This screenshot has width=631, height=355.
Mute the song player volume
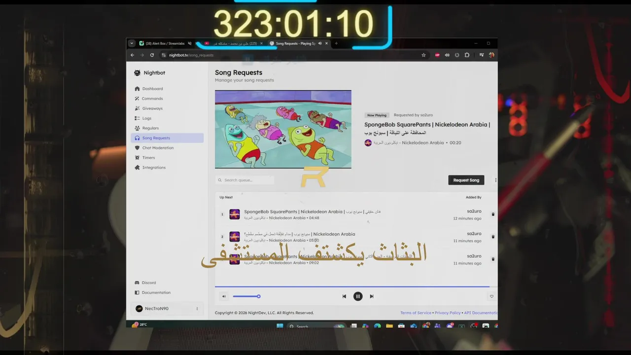tap(224, 296)
